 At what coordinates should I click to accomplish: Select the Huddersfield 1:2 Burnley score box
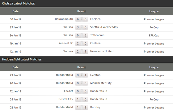[82, 107]
